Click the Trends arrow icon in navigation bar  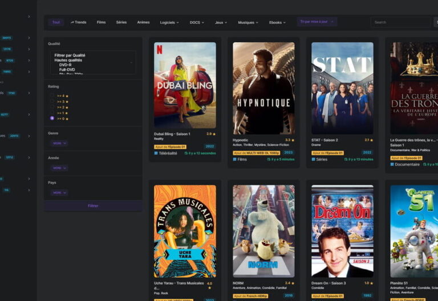point(72,22)
